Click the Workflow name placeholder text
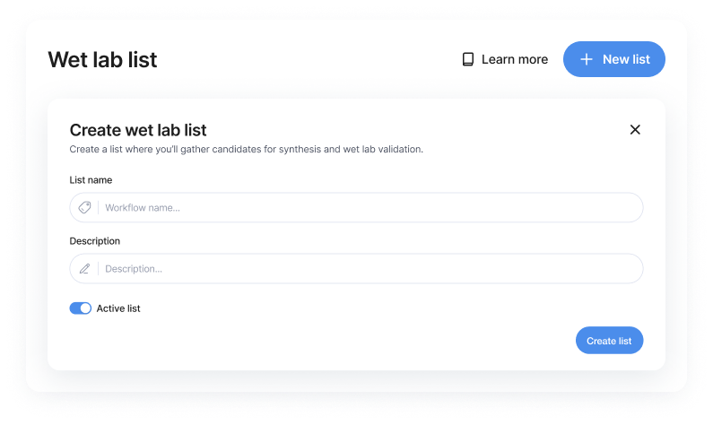Screen dimensions: 713x425 143,208
